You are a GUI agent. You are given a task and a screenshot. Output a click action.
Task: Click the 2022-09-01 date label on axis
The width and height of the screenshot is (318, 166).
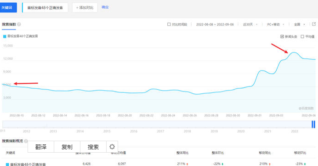pyautogui.click(x=254, y=115)
